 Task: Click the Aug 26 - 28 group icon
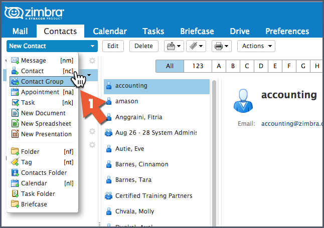click(x=108, y=133)
